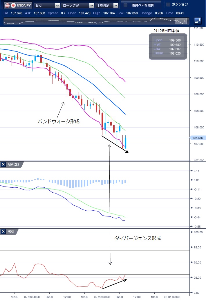Image resolution: width=206 pixels, height=301 pixels.
Task: Close the RSI indicator panel
Action: [x=3, y=232]
